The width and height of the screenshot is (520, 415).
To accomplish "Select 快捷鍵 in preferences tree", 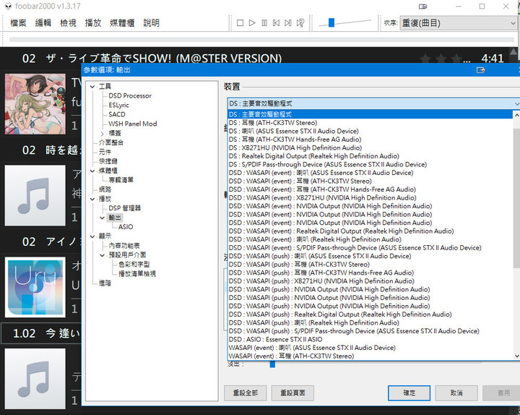I will 108,161.
